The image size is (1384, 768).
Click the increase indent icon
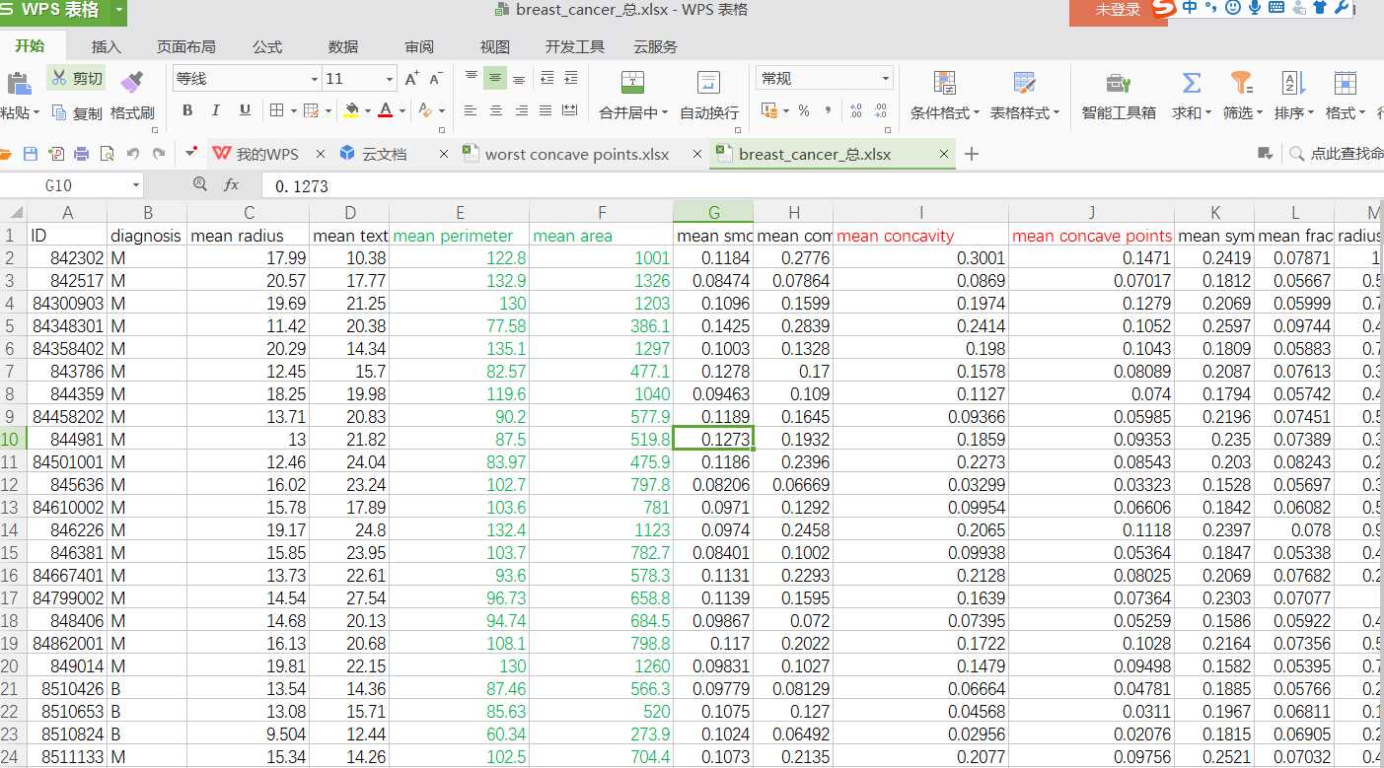click(570, 78)
